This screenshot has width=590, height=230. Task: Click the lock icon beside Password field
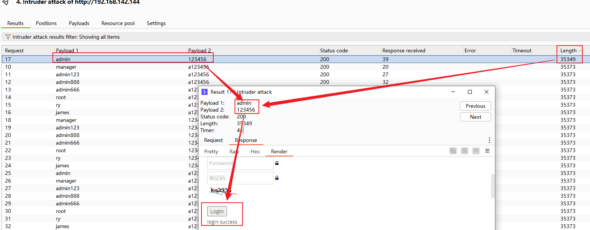[277, 163]
